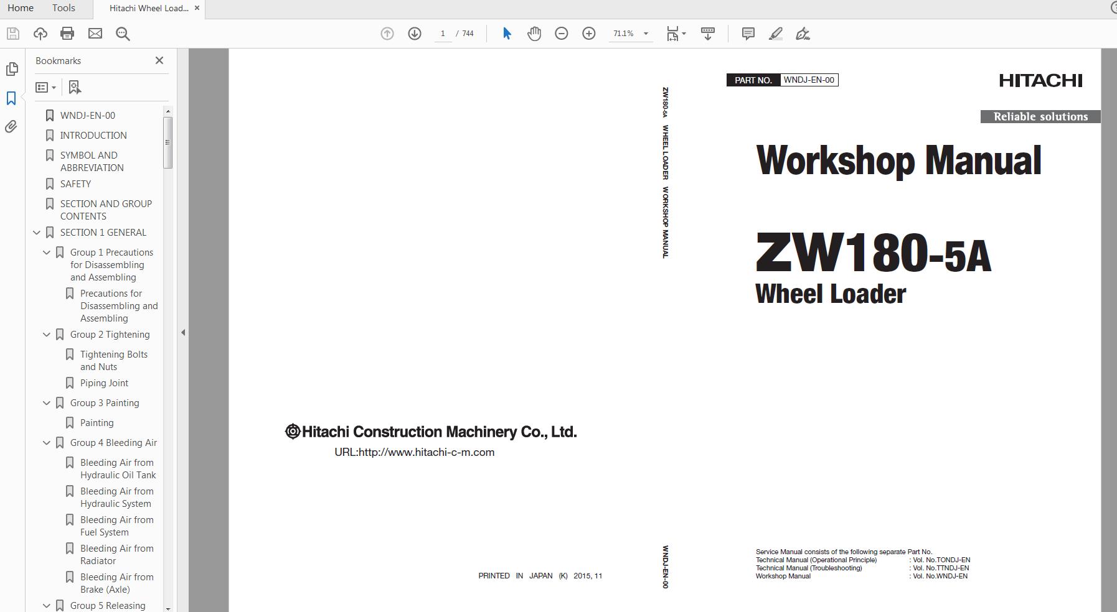Open the Attachments paperclip panel

[11, 126]
